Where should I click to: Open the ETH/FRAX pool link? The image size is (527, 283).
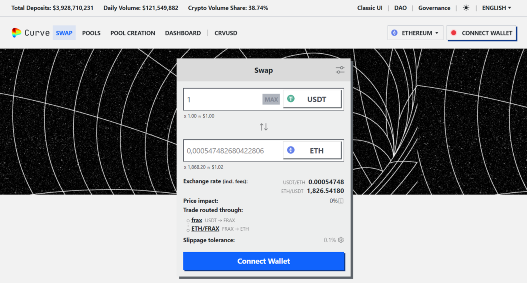(x=205, y=229)
